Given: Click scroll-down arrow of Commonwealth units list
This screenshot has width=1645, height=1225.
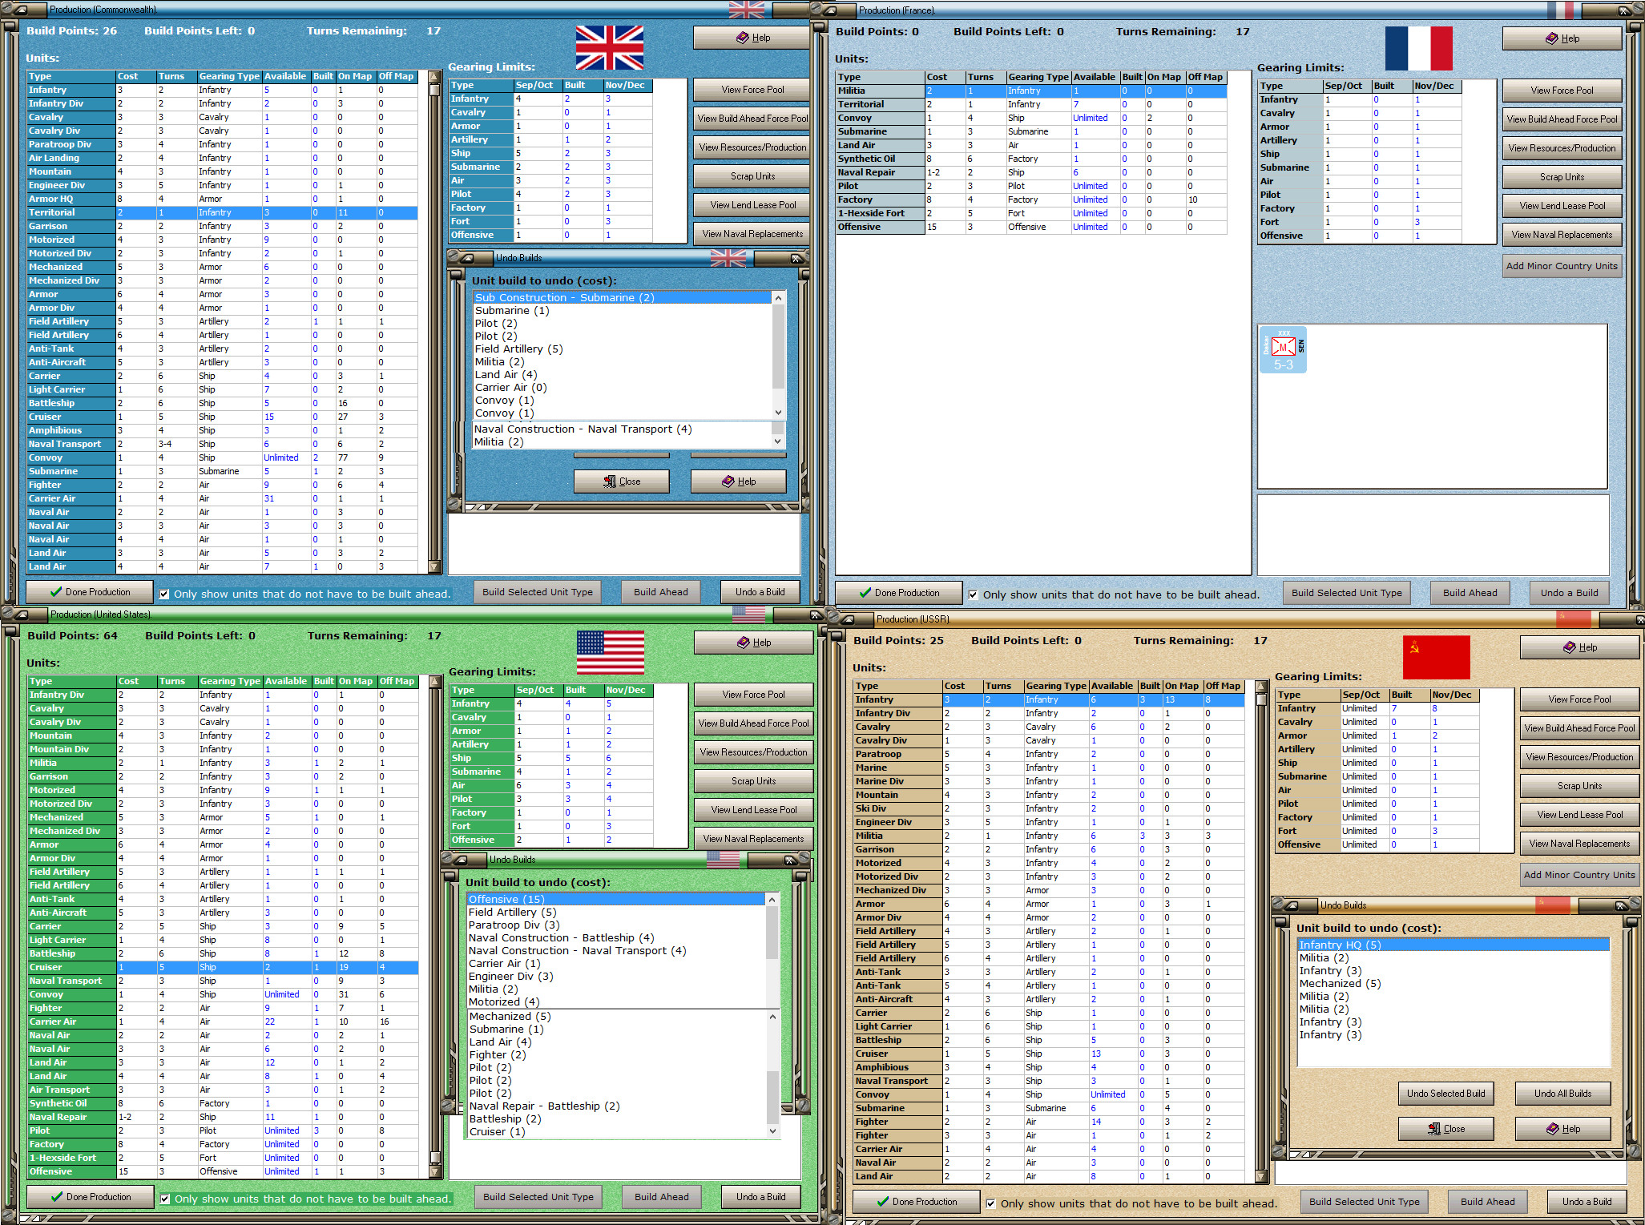Looking at the screenshot, I should [x=434, y=567].
